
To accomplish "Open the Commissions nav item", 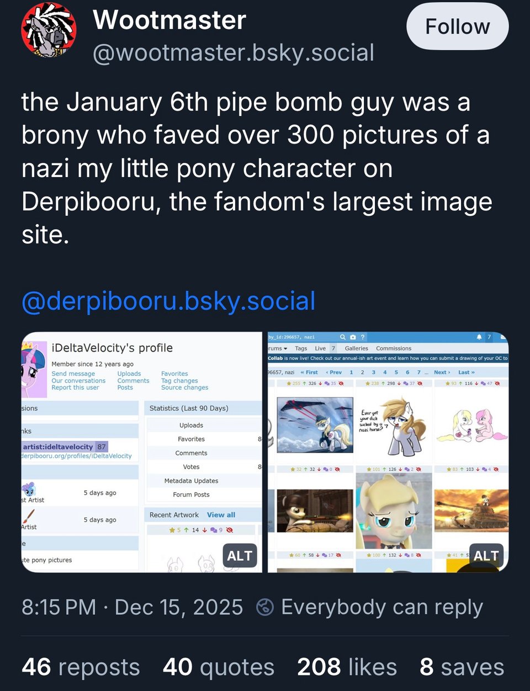I will (393, 348).
